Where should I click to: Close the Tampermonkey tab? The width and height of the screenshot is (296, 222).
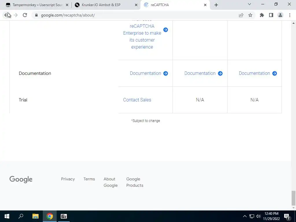click(x=67, y=5)
